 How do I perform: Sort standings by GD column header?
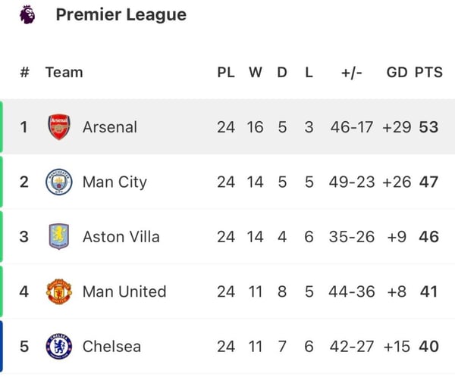point(397,73)
